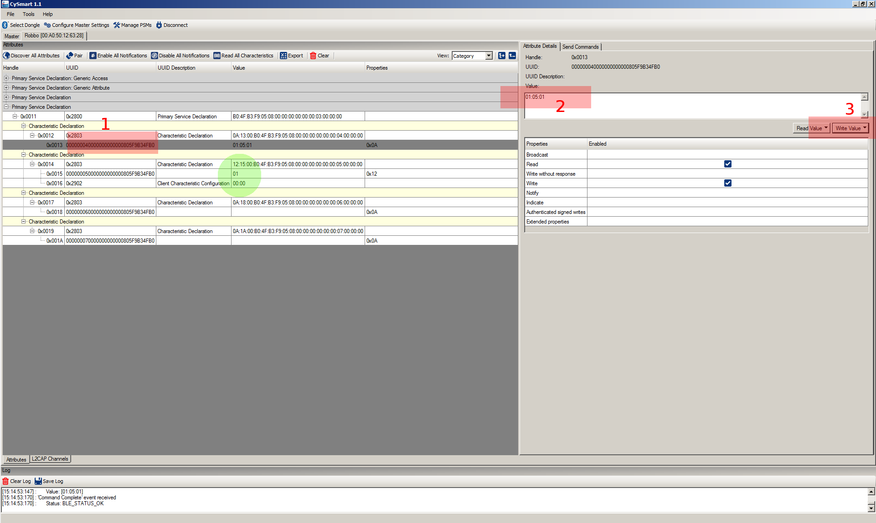The width and height of the screenshot is (876, 523).
Task: Click Read All Characteristics icon
Action: pyautogui.click(x=217, y=56)
